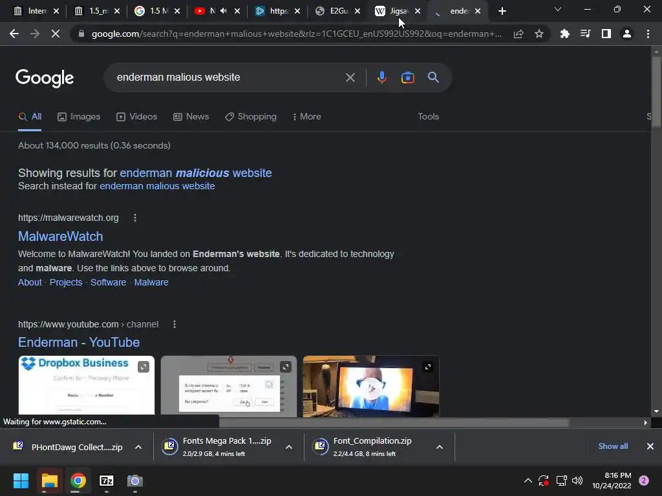This screenshot has width=662, height=496.
Task: Select the All results tab
Action: point(30,117)
